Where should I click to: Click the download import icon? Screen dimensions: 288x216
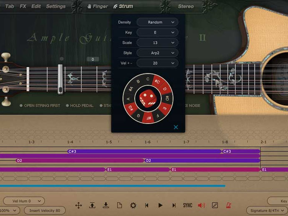(106, 205)
